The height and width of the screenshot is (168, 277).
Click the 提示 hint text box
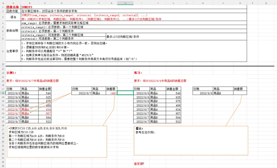(x=191, y=141)
